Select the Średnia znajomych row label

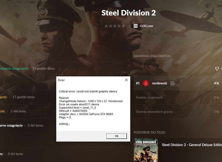149,97
